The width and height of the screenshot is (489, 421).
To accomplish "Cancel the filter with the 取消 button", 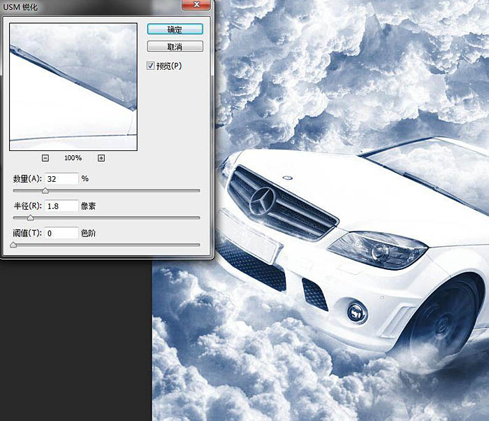I will coord(175,47).
